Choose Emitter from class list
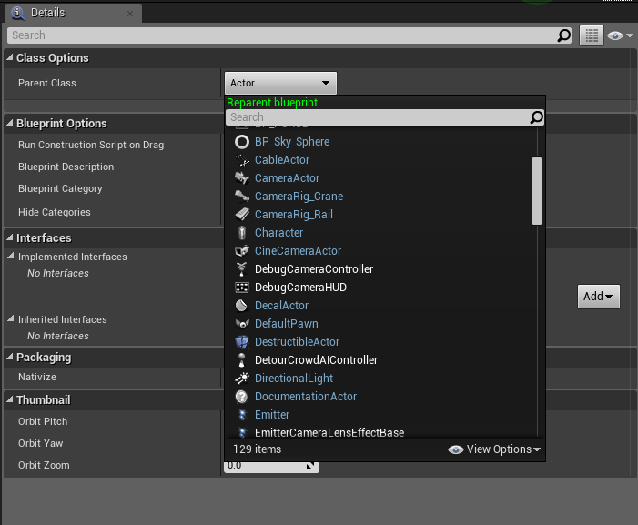This screenshot has width=638, height=525. point(272,415)
